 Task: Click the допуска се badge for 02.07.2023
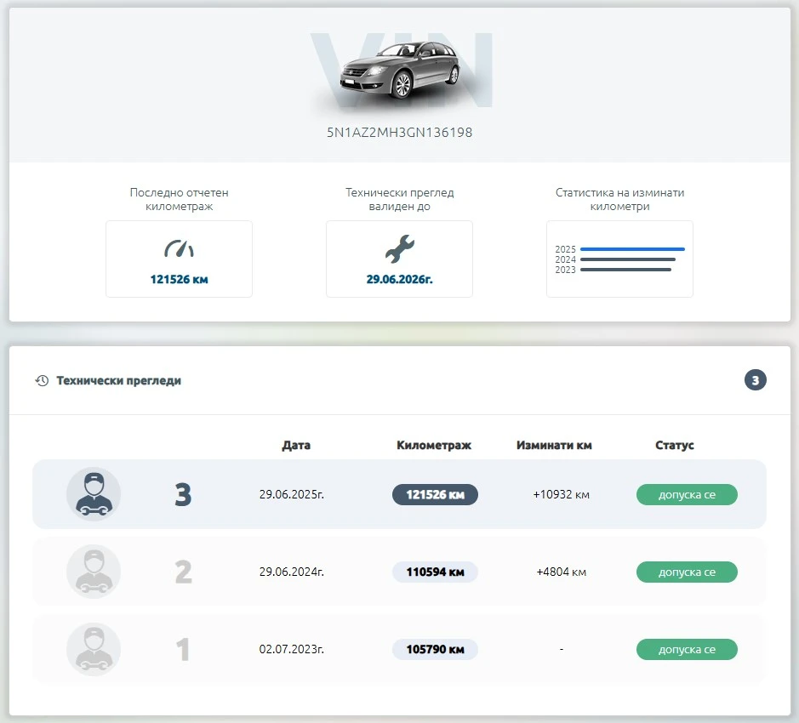click(x=687, y=649)
